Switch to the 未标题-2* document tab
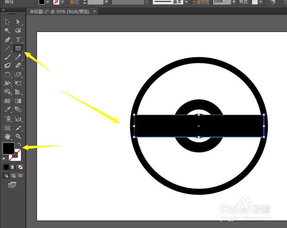The height and width of the screenshot is (228, 287). [x=59, y=11]
